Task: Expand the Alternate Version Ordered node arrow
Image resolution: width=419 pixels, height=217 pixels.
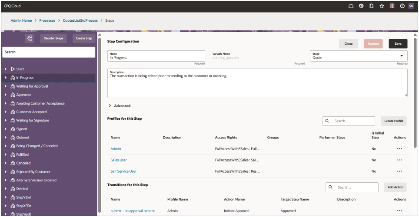Action: coord(6,180)
